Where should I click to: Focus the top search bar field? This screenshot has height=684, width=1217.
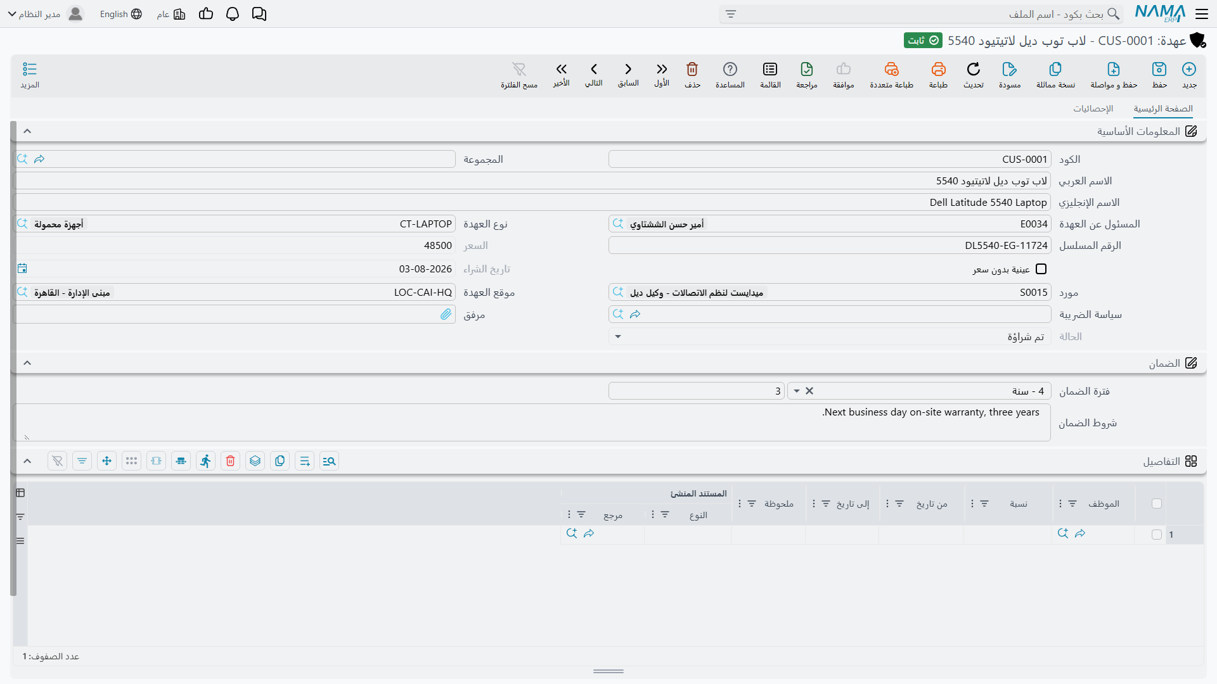tap(921, 14)
